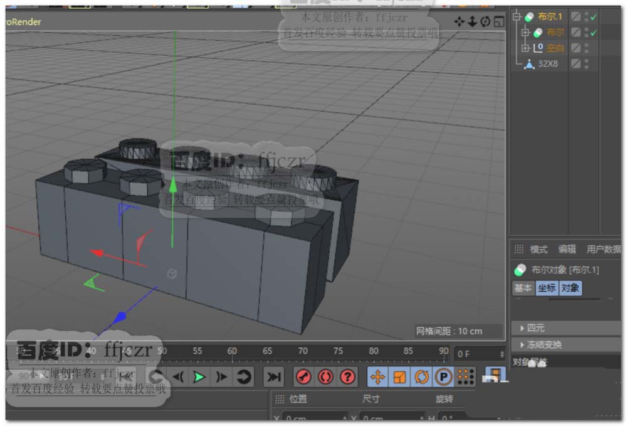Open the 模式 menu in attributes panel

539,249
